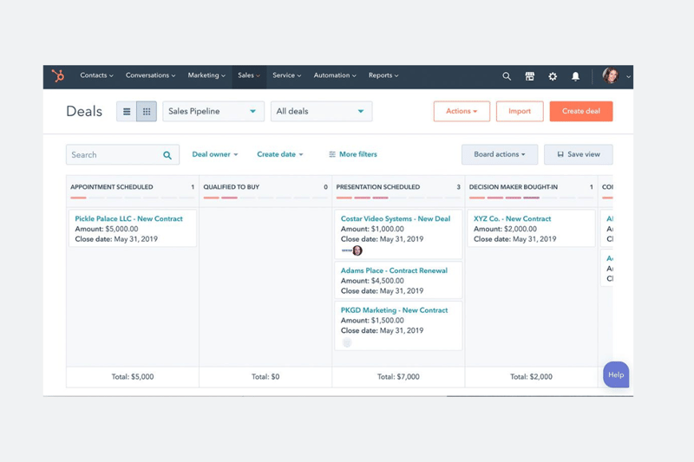Click the magnifier in the Search box
Screen dimensions: 694x462
pyautogui.click(x=167, y=155)
